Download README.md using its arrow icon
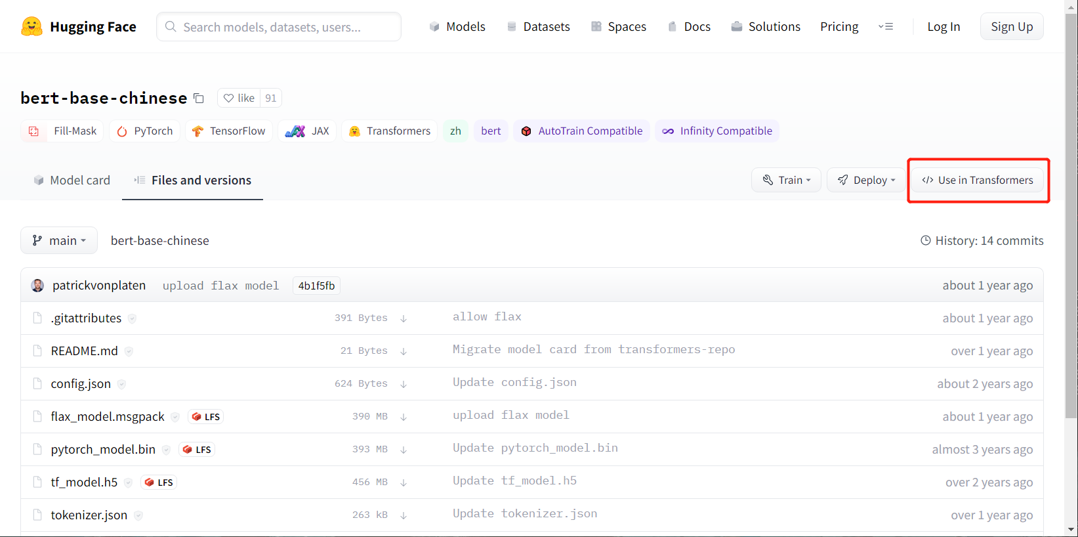This screenshot has width=1078, height=537. click(404, 351)
